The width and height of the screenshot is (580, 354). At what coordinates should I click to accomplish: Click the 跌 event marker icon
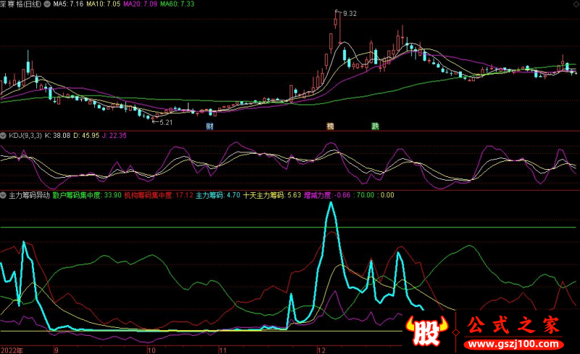tap(375, 125)
